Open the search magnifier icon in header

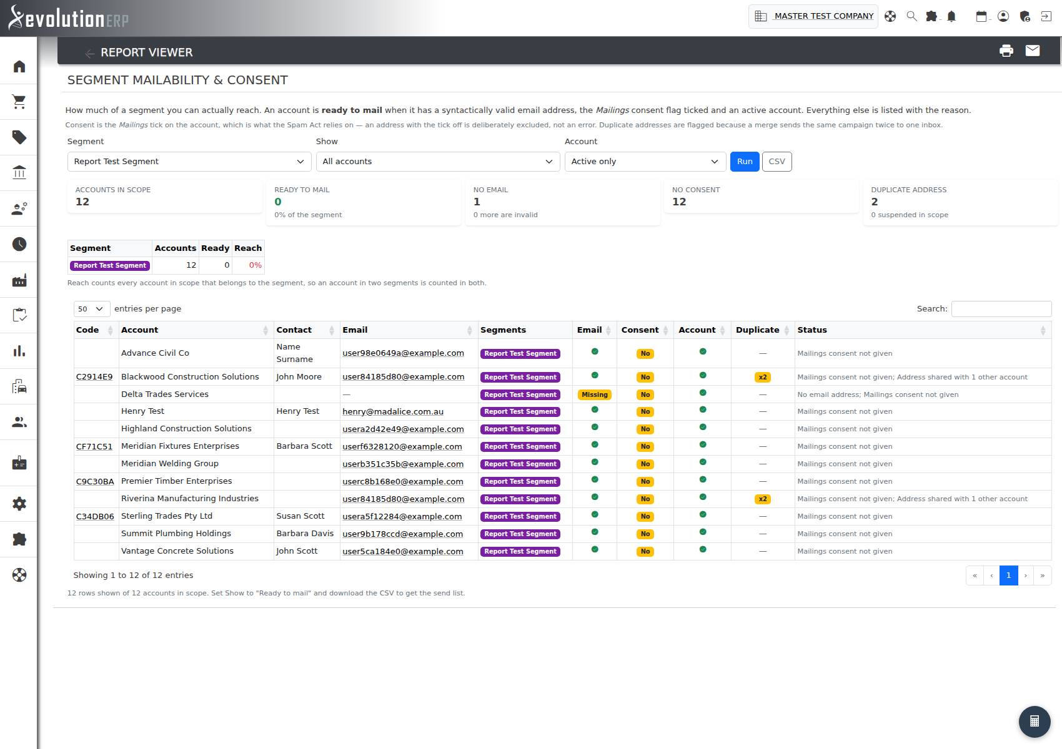tap(911, 16)
